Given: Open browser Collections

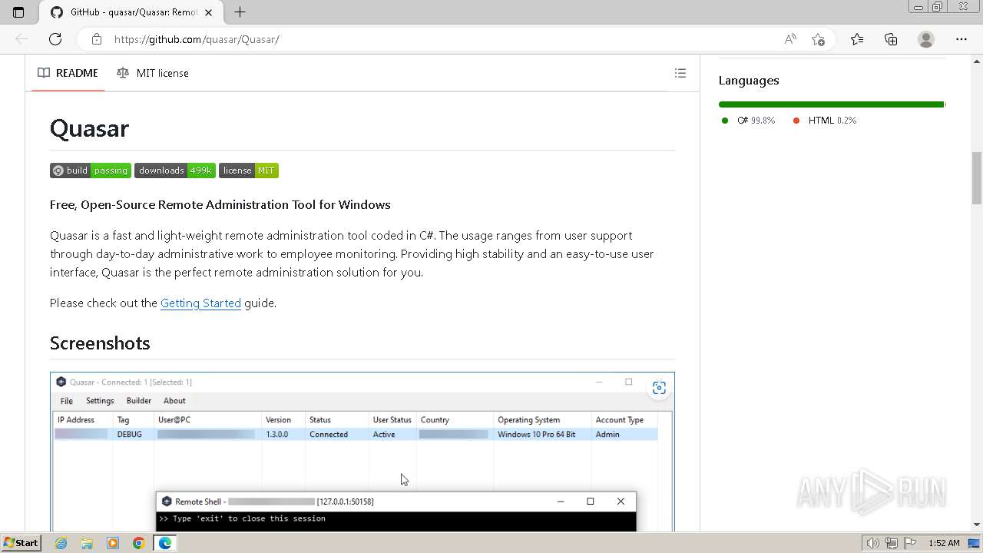Looking at the screenshot, I should pyautogui.click(x=891, y=39).
